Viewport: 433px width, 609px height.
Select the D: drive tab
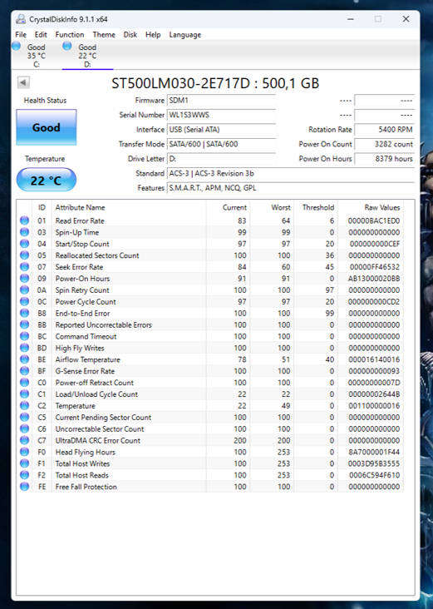pyautogui.click(x=88, y=55)
